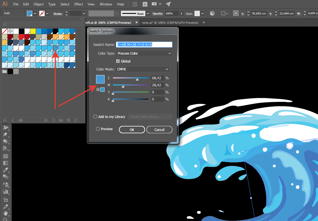Click the New Swatch icon
This screenshot has width=318, height=221.
(68, 120)
